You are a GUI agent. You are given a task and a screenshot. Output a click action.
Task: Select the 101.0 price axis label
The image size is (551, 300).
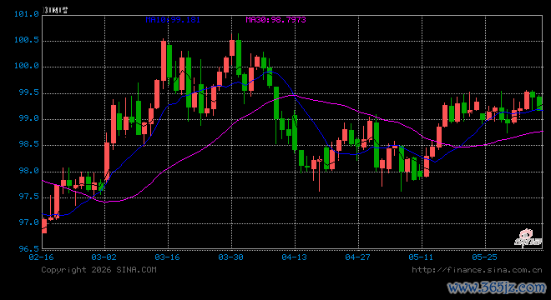(27, 14)
